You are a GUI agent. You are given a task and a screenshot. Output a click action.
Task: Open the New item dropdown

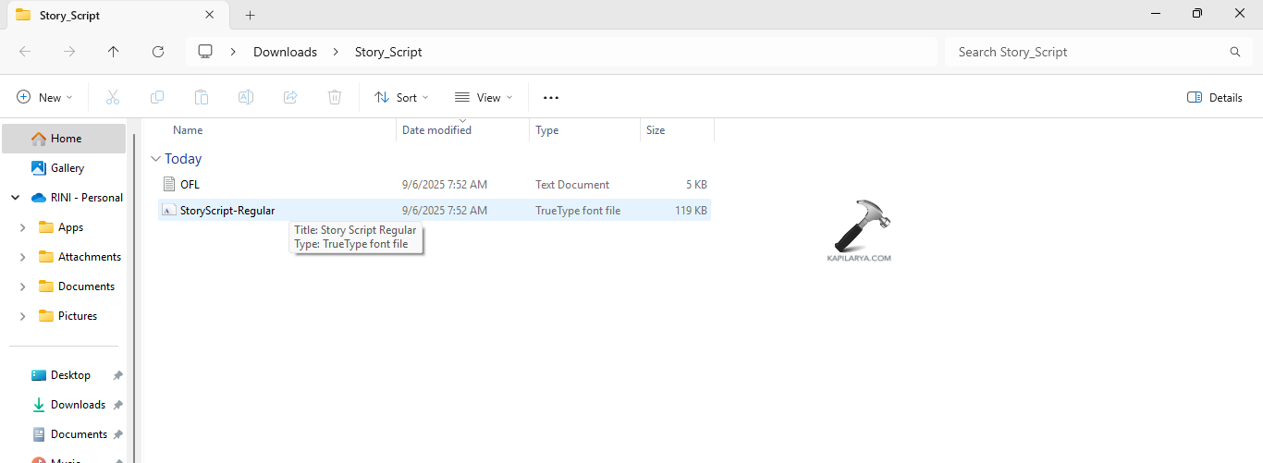(x=44, y=97)
